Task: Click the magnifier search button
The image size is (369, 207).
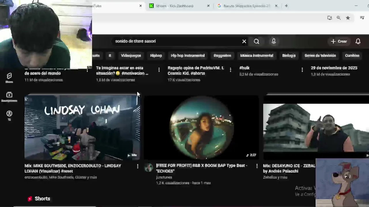Action: point(256,41)
